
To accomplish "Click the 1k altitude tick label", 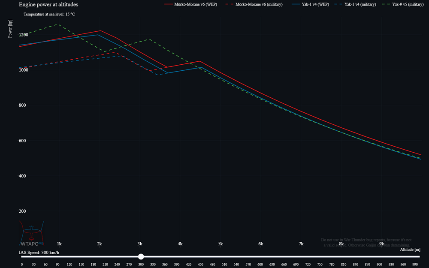I will click(59, 244).
